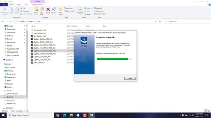The height and width of the screenshot is (118, 211).
Task: Select 3D Objects in navigation pane
Action: click(11, 68)
